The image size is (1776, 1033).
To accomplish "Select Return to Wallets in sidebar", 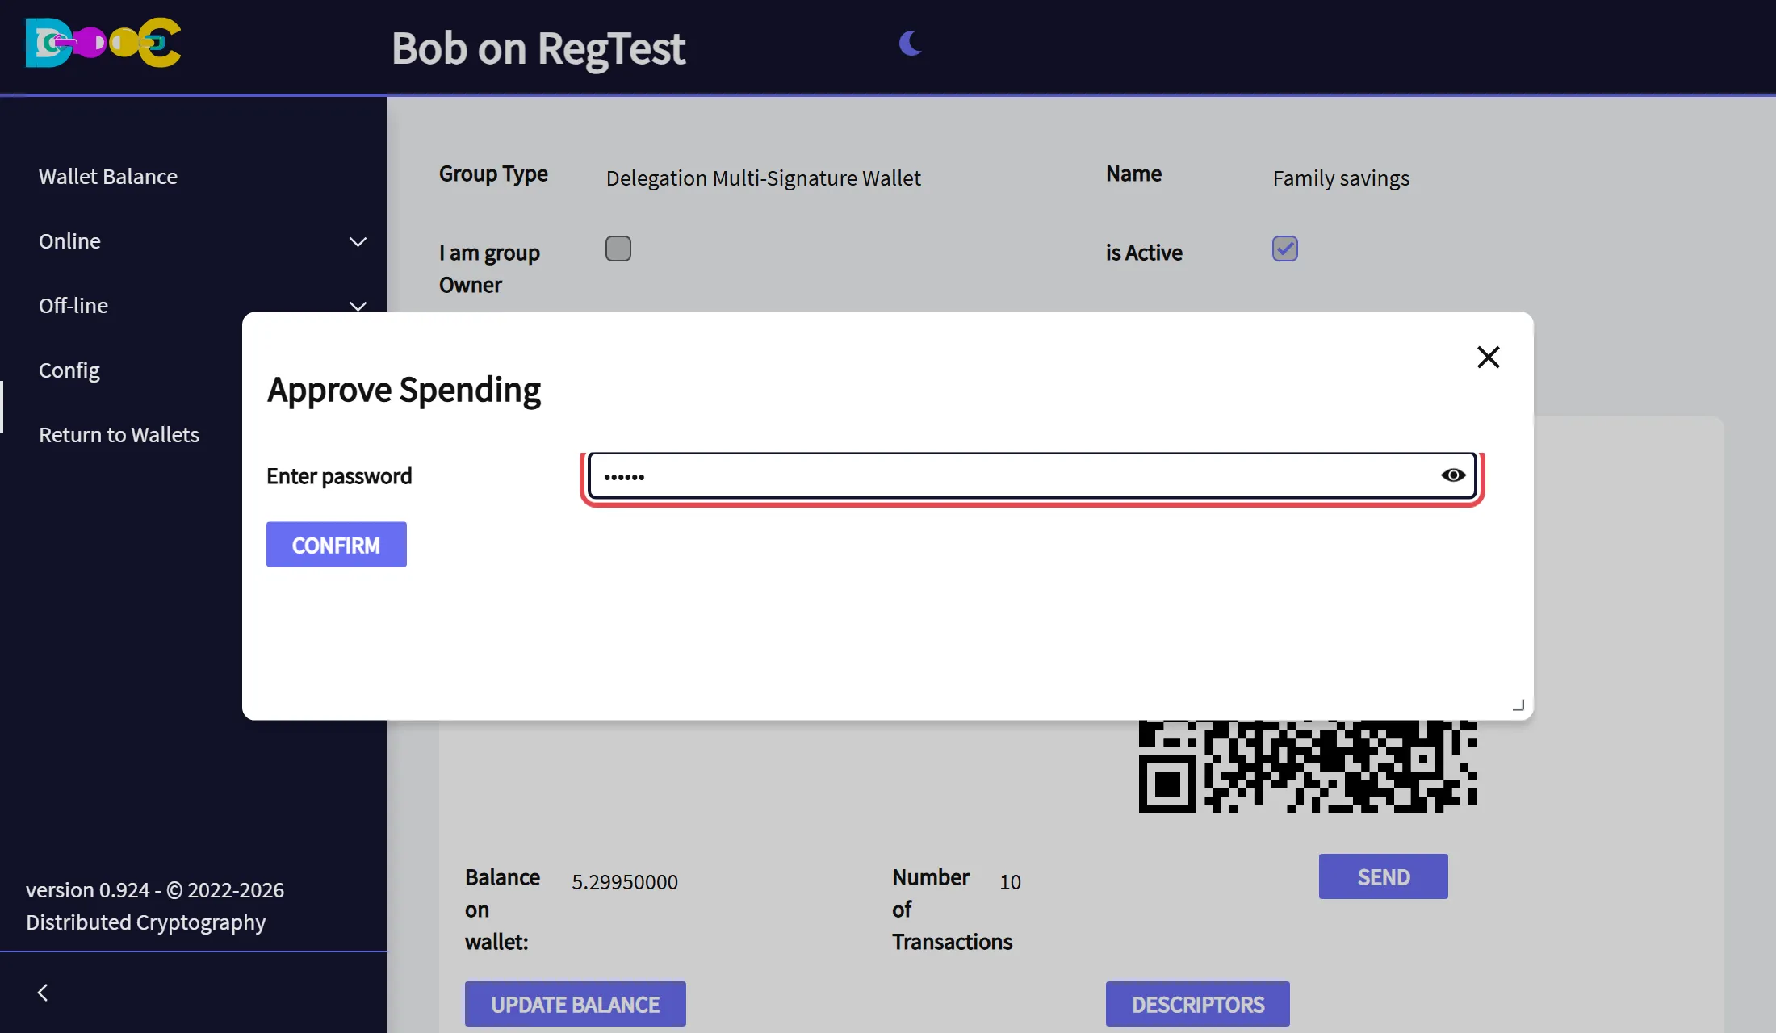I will 119,435.
